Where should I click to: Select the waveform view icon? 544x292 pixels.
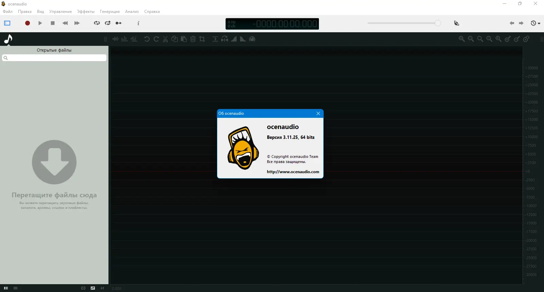tap(116, 39)
